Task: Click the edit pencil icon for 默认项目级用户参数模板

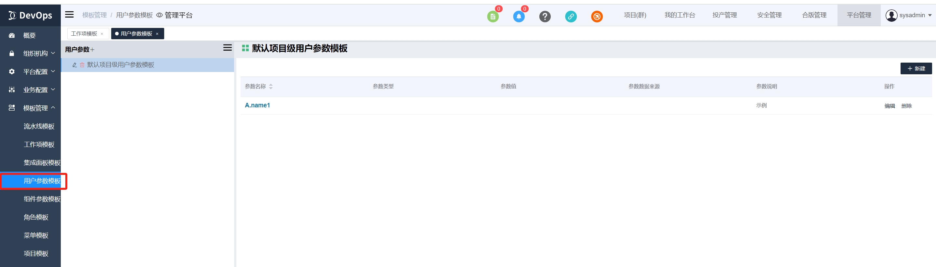Action: (74, 65)
